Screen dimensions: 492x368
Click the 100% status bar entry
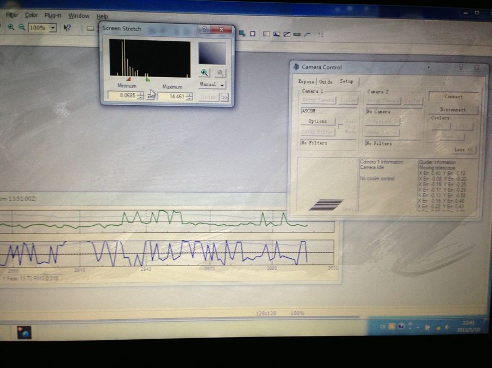tap(297, 313)
